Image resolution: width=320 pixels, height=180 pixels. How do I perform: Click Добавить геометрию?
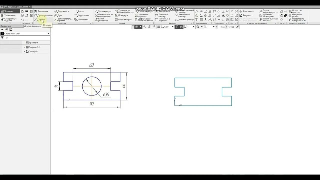click(x=266, y=15)
